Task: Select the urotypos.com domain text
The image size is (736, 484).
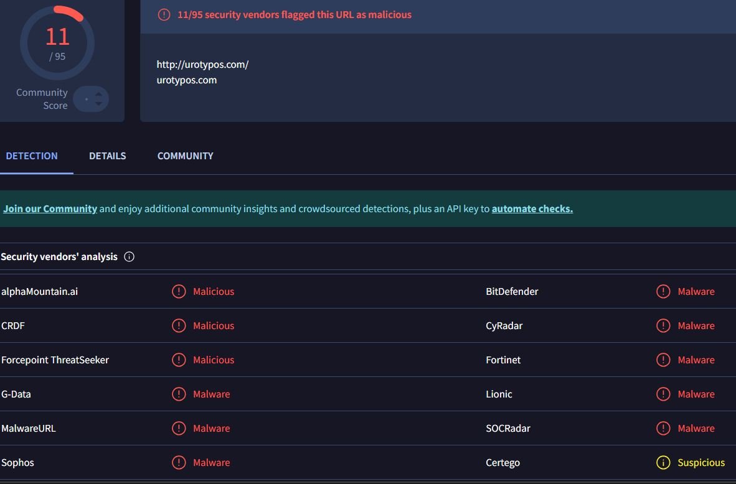Action: pos(187,80)
